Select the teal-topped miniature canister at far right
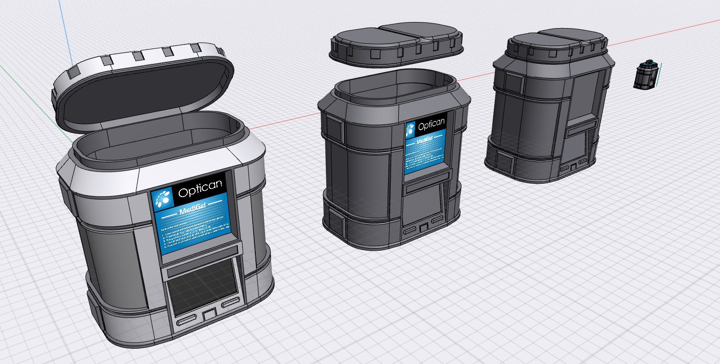This screenshot has width=720, height=364. click(x=646, y=77)
